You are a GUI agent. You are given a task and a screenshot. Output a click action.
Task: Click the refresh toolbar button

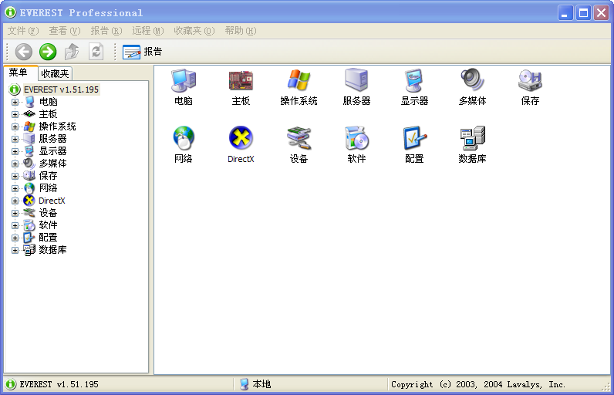tap(96, 52)
